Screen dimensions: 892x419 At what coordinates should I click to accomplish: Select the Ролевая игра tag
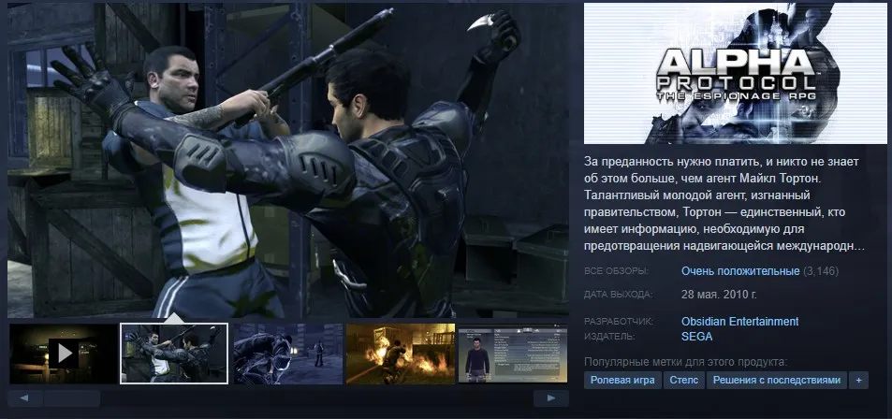pyautogui.click(x=622, y=381)
